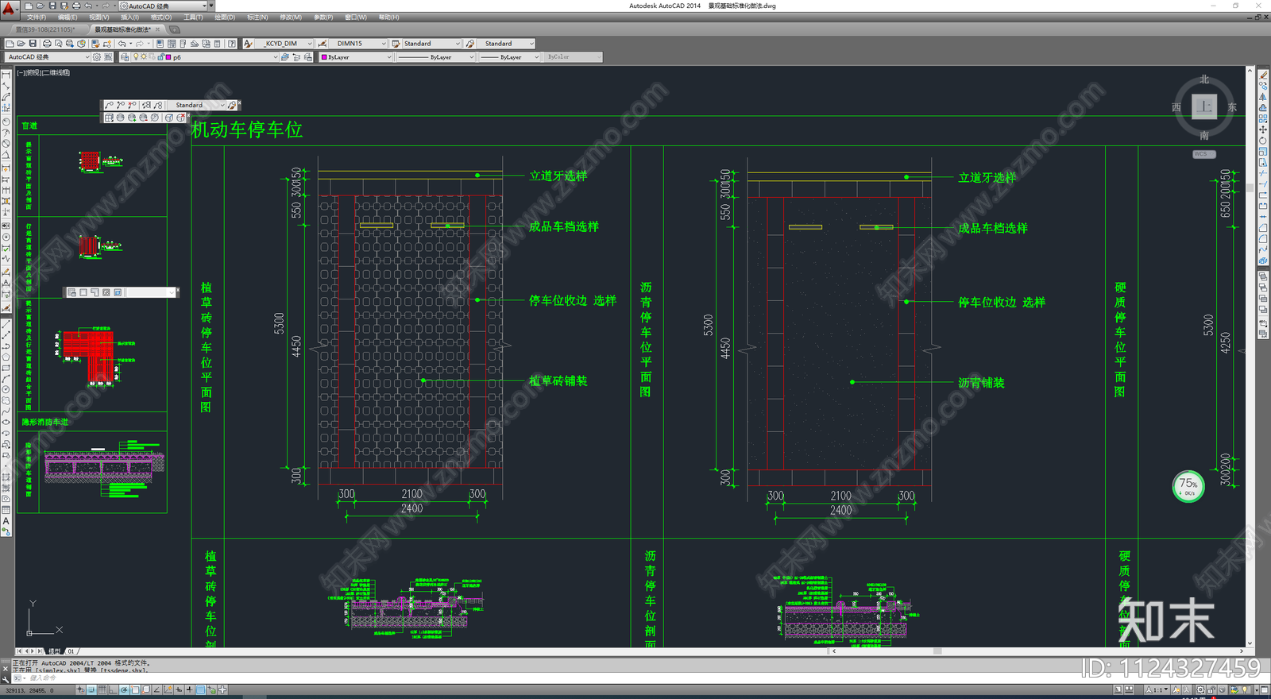
Task: Click the Table Style icon
Action: [x=396, y=44]
